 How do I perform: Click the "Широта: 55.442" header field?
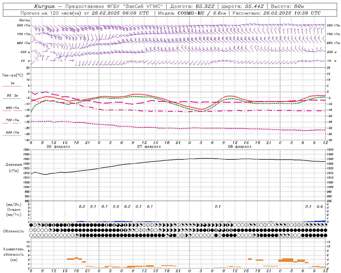242,6
